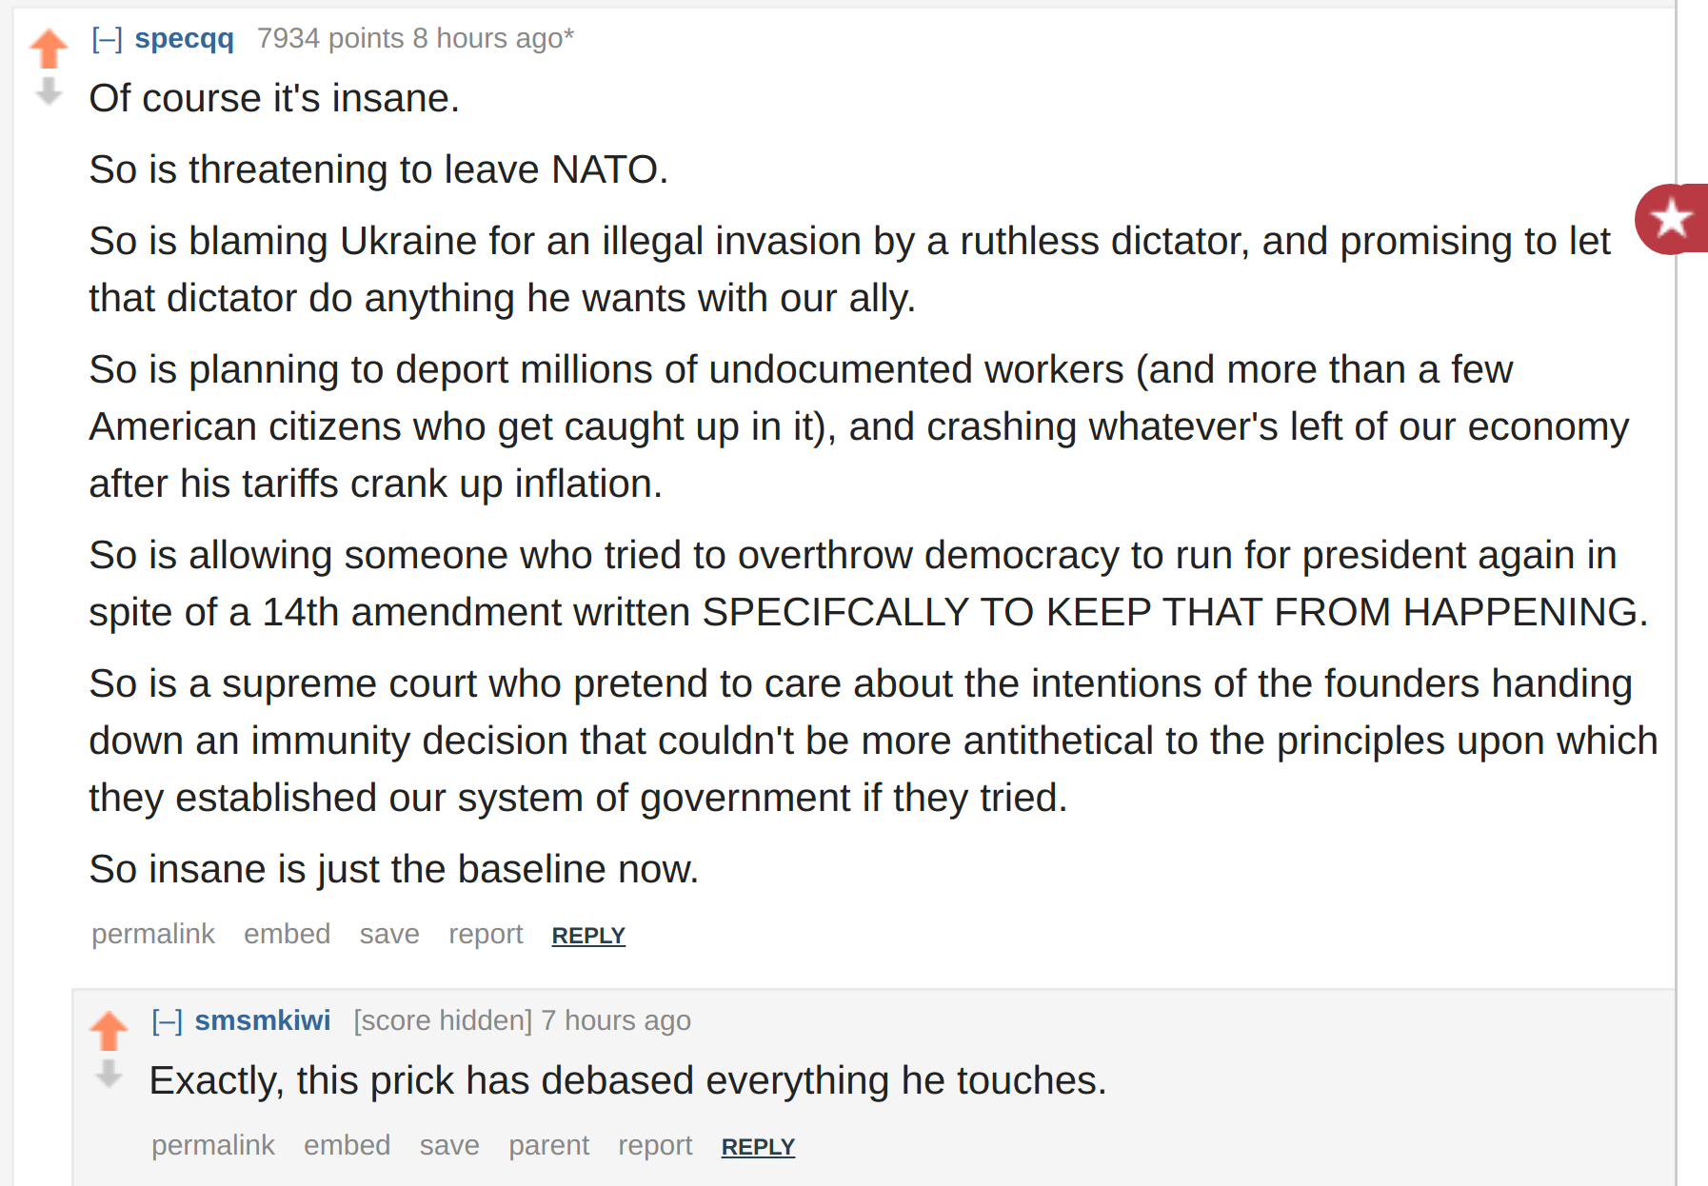Jump to parent of smsmkiwi's reply
Screen dimensions: 1708x1186
549,1145
